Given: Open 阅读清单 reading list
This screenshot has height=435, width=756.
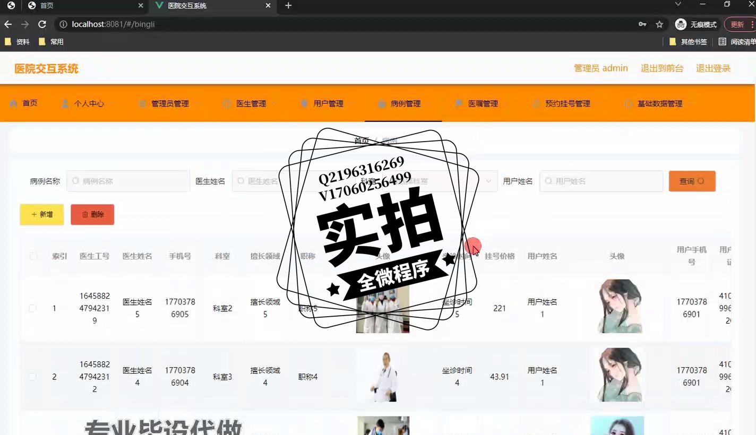Looking at the screenshot, I should 737,41.
